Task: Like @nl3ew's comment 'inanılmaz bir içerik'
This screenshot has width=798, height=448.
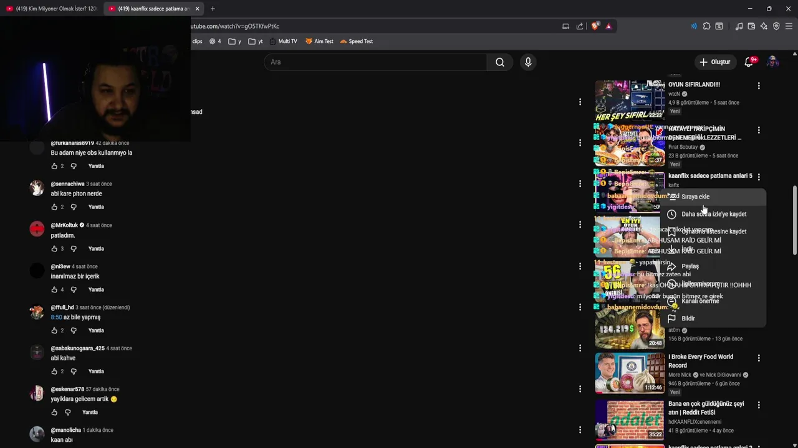Action: click(54, 289)
